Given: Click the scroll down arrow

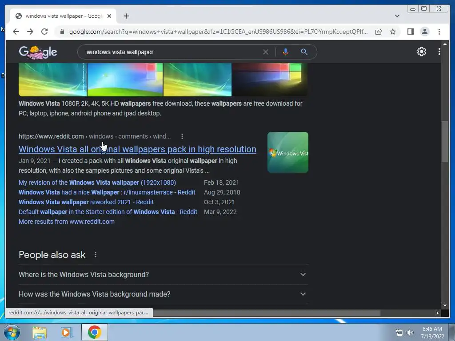Looking at the screenshot, I should point(445,305).
